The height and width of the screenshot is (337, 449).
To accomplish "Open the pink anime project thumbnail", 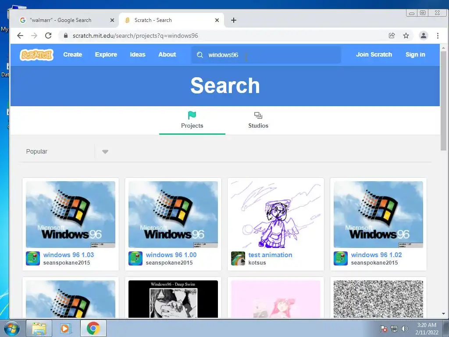I will pos(276,299).
